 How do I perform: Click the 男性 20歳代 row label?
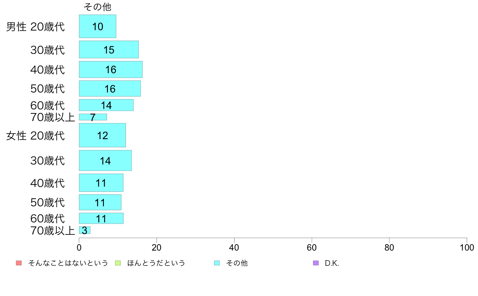coord(35,27)
